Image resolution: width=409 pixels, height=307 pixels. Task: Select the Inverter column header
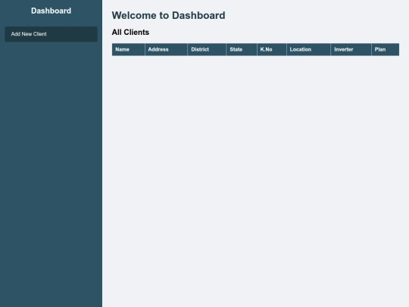pyautogui.click(x=351, y=49)
